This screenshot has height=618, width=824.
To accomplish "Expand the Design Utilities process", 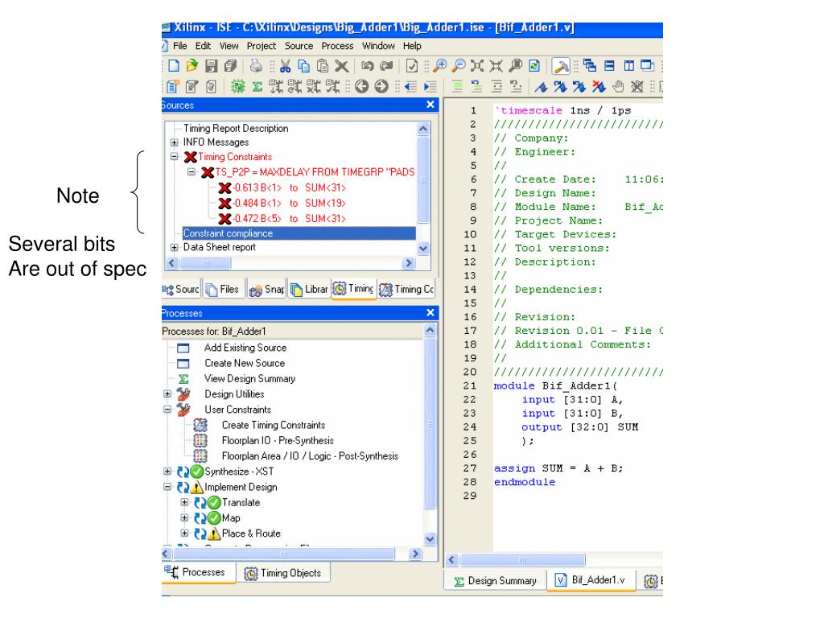I will click(167, 394).
